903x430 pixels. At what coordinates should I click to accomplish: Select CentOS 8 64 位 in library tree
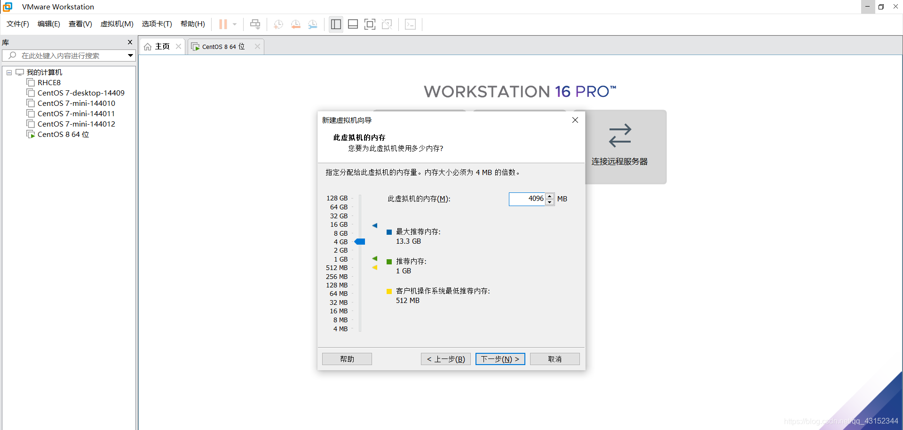click(x=63, y=135)
